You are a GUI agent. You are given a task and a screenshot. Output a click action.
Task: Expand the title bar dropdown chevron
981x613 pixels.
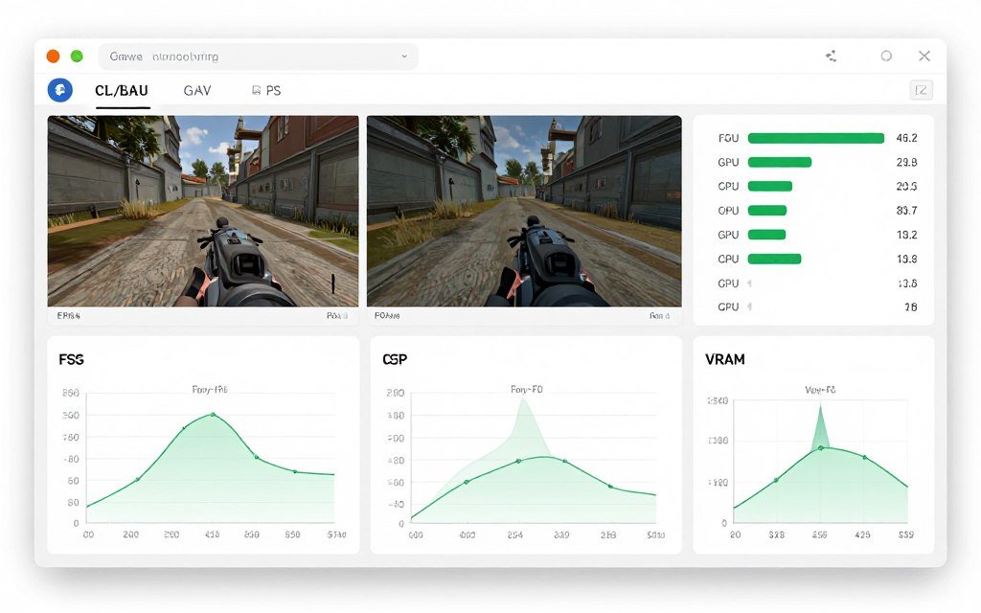(x=403, y=56)
